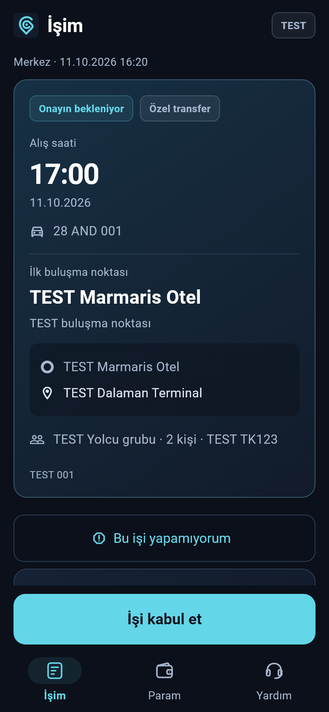Open the Yardım headset icon
Image resolution: width=329 pixels, height=712 pixels.
coord(274,670)
